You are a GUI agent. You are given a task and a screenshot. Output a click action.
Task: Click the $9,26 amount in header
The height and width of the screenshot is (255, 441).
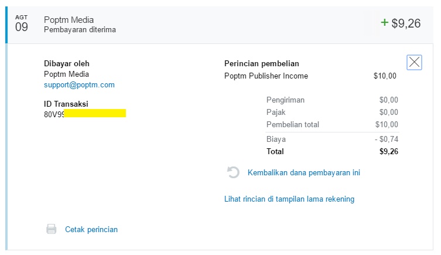(x=406, y=23)
